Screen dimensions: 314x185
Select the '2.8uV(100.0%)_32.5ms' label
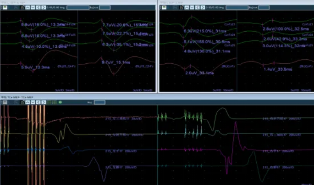286,29
